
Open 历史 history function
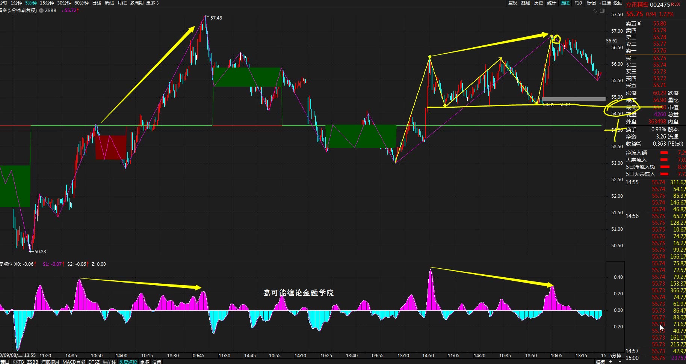click(539, 3)
